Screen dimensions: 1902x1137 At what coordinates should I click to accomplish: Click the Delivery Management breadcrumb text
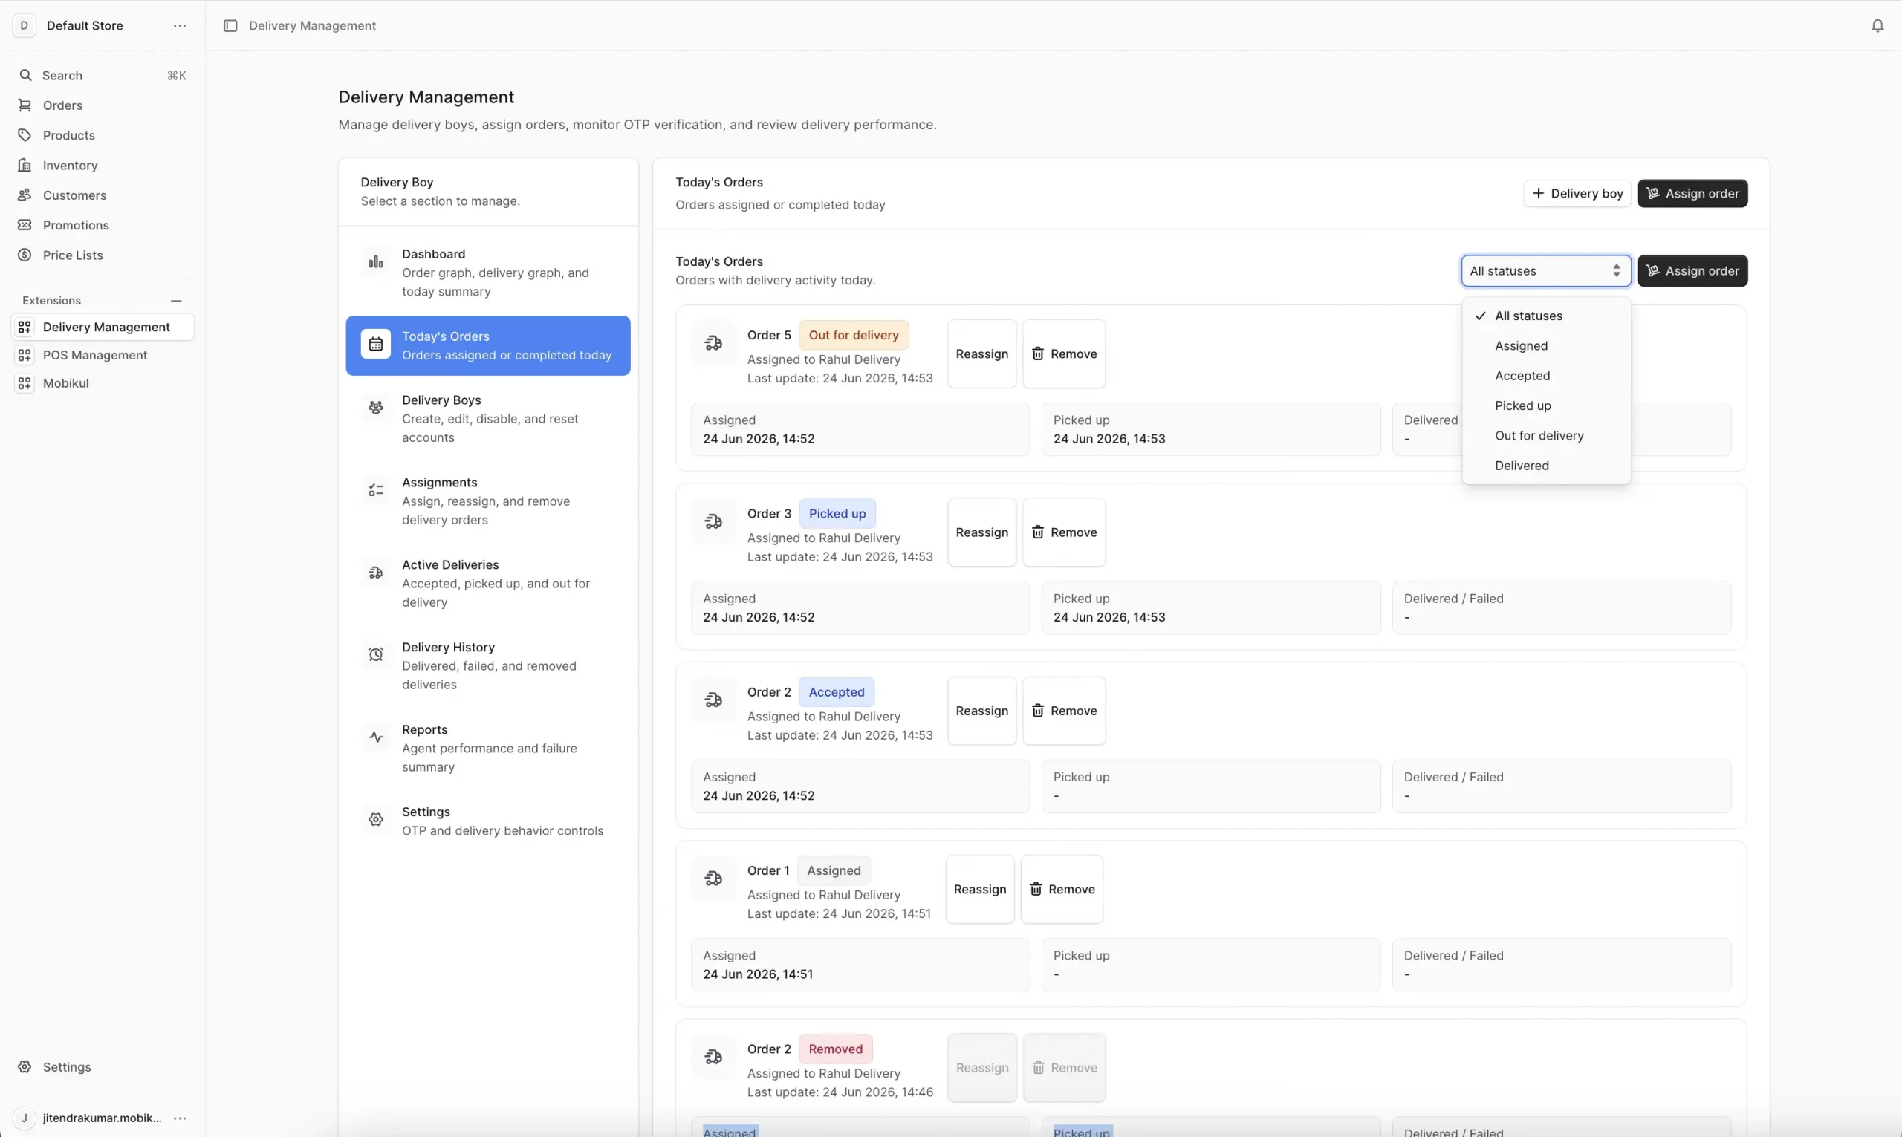point(312,25)
